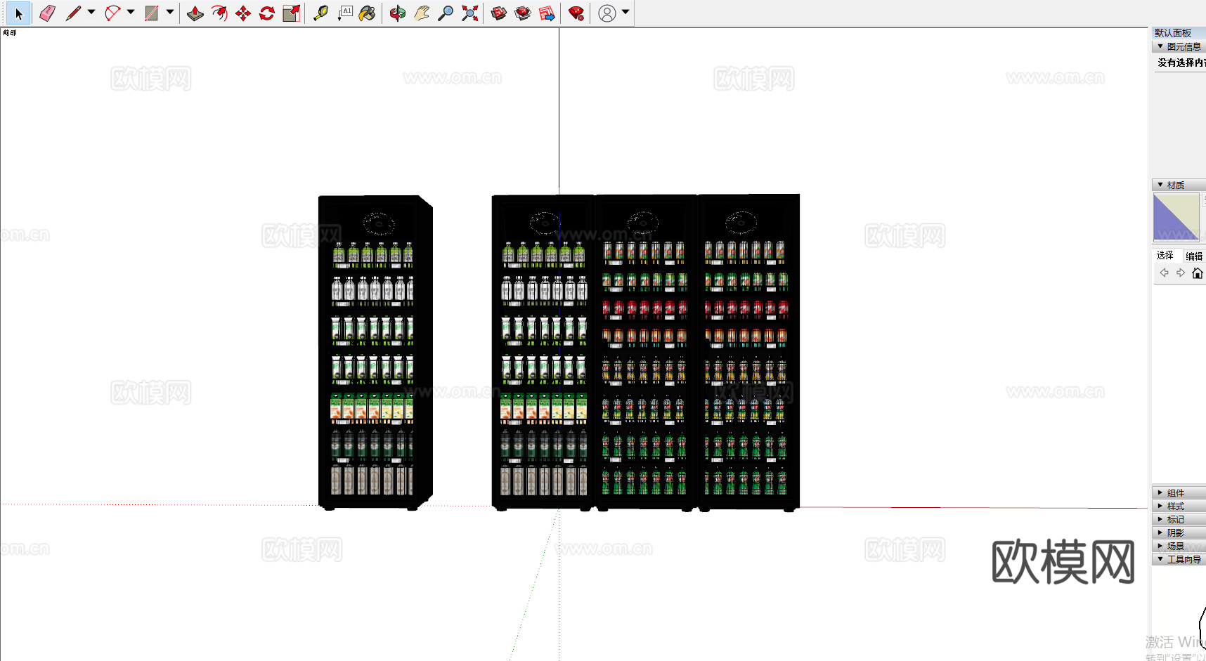Choose the Text label tool
1206x661 pixels.
(x=344, y=13)
